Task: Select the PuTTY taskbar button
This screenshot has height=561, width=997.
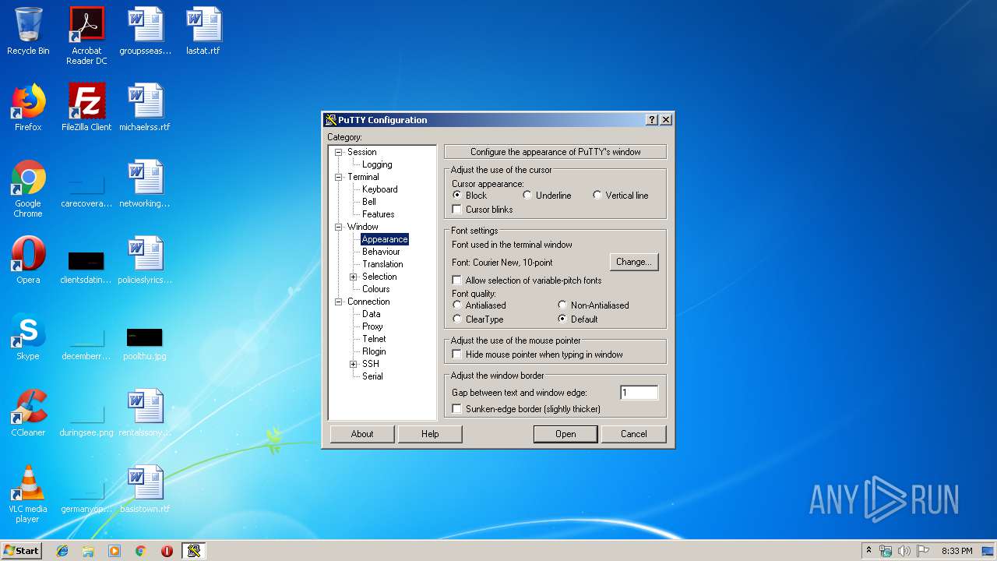Action: tap(194, 551)
